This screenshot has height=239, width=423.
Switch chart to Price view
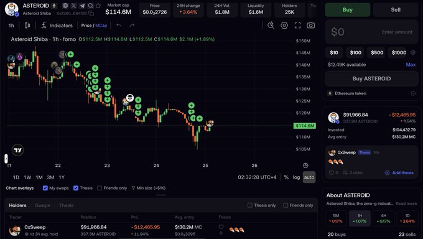(86, 26)
